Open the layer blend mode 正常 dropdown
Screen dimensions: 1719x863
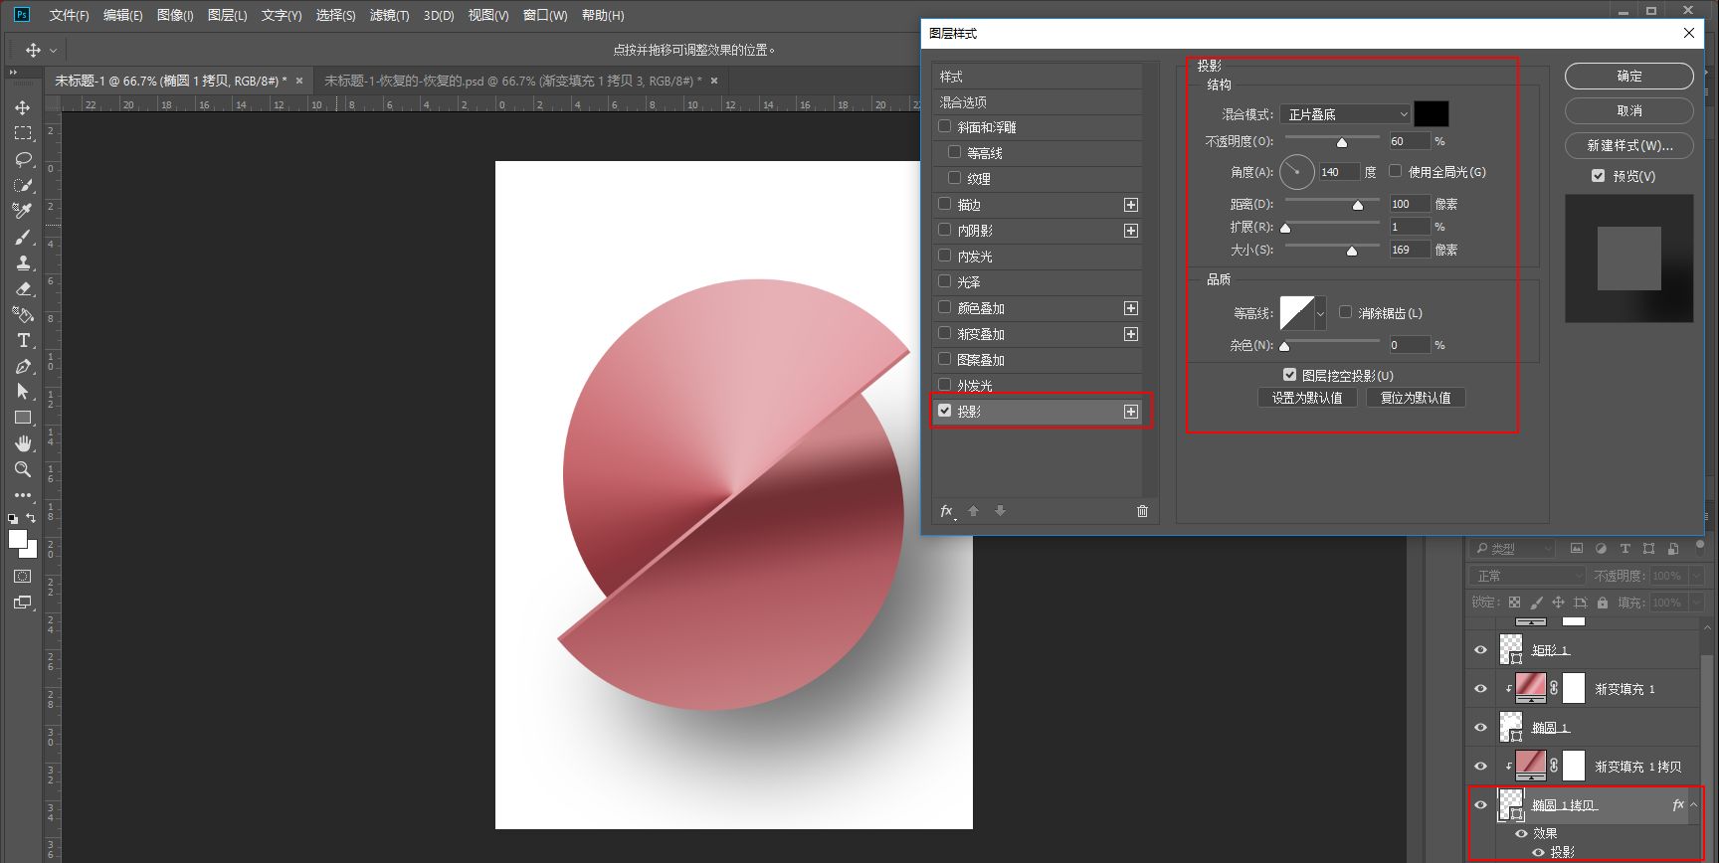(1527, 576)
